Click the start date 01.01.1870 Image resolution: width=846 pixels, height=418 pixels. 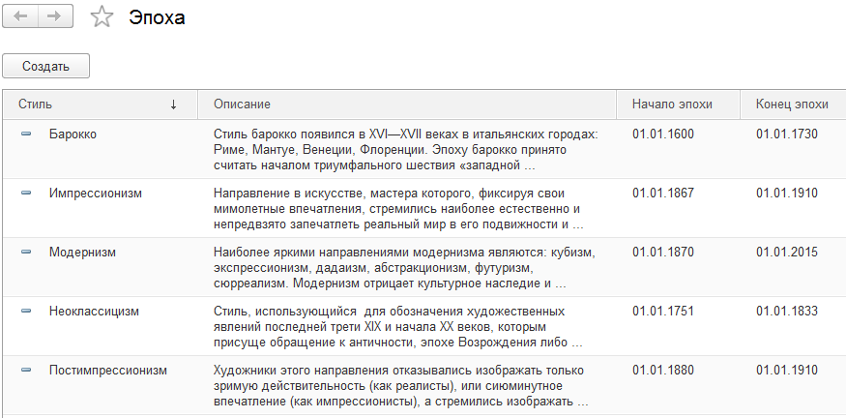click(x=663, y=253)
